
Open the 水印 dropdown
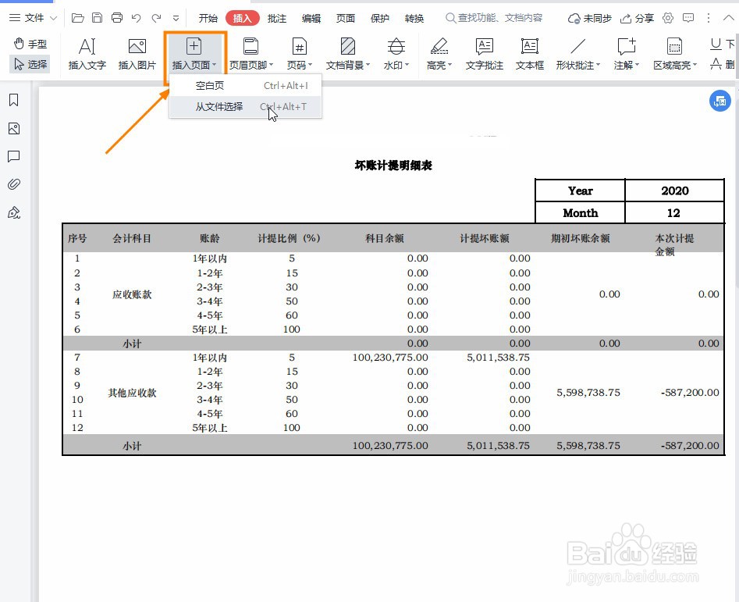click(x=396, y=54)
